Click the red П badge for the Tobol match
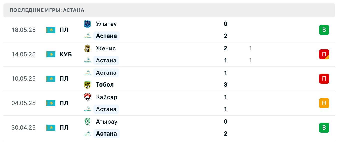Screen dimensions: 339x144 [x=324, y=79]
